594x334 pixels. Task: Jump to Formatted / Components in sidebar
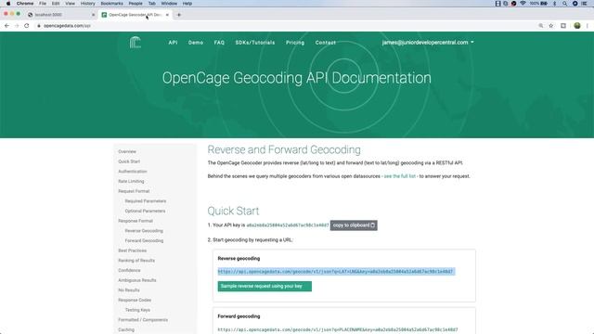coord(143,319)
